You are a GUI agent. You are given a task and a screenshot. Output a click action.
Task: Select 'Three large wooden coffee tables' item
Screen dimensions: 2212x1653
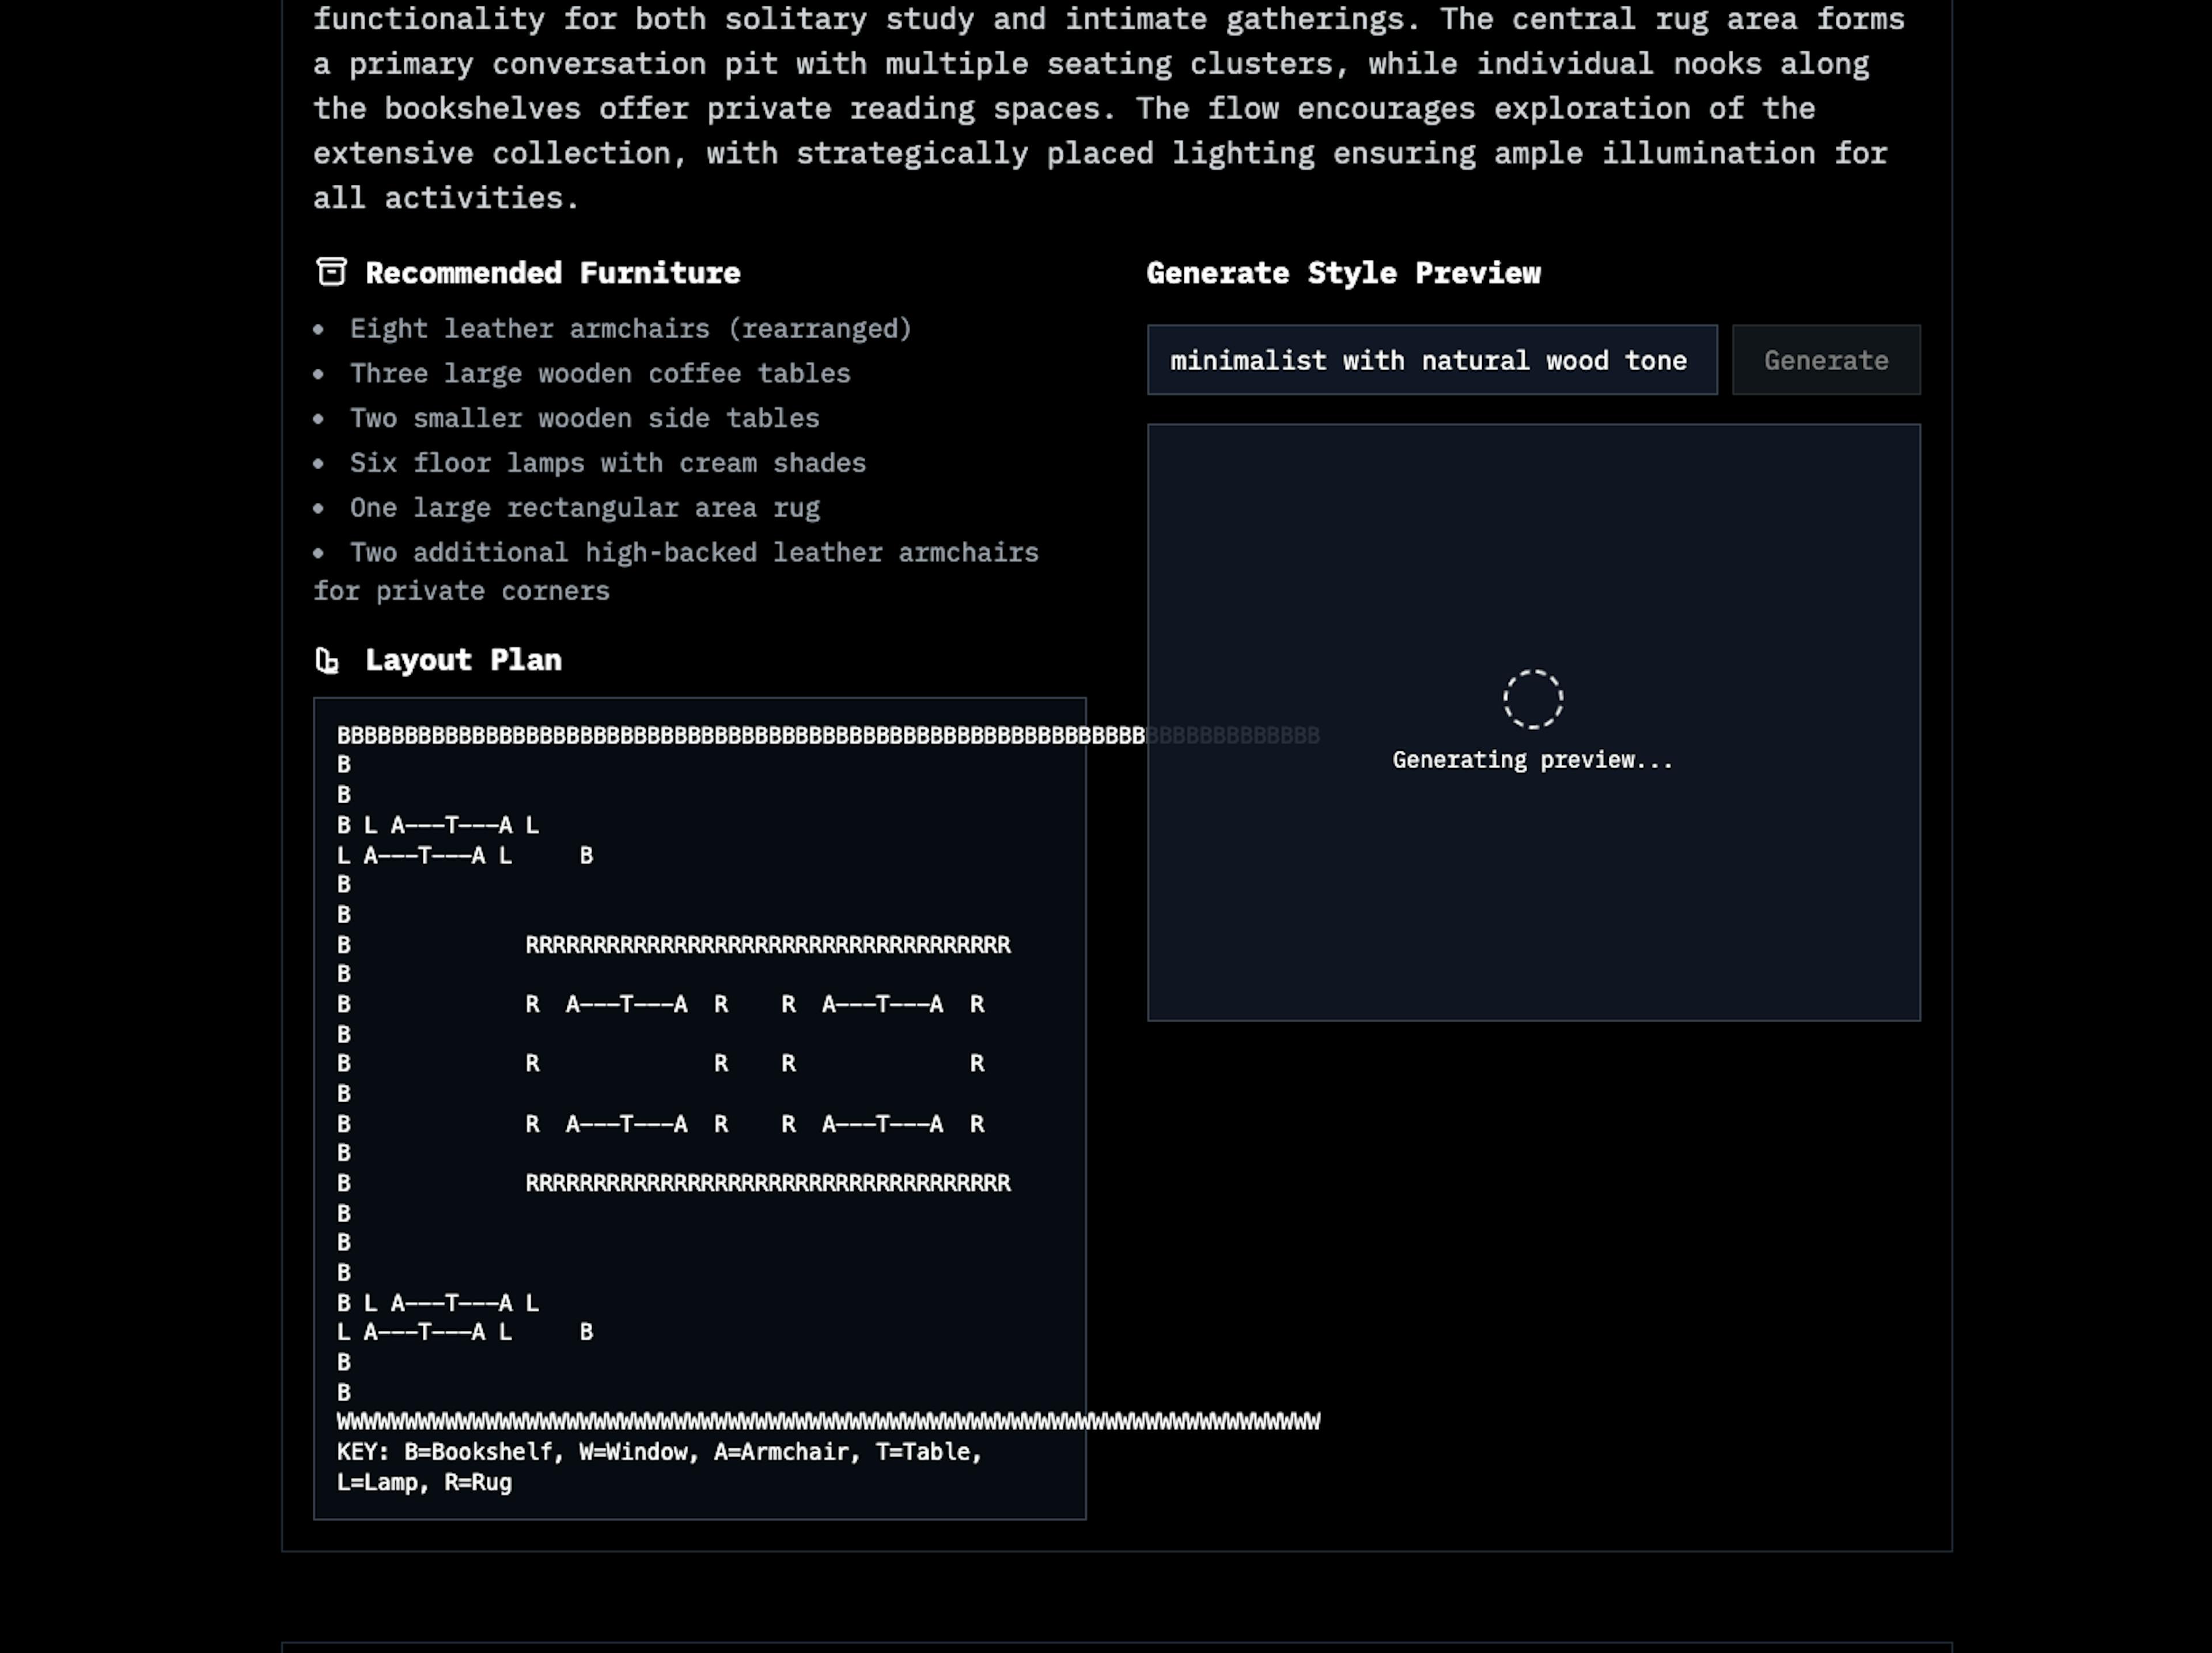599,374
